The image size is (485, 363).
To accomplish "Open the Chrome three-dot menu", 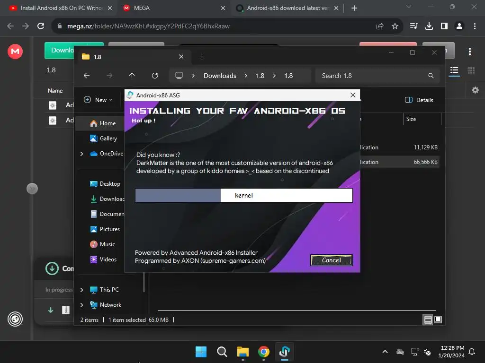I will pyautogui.click(x=475, y=26).
